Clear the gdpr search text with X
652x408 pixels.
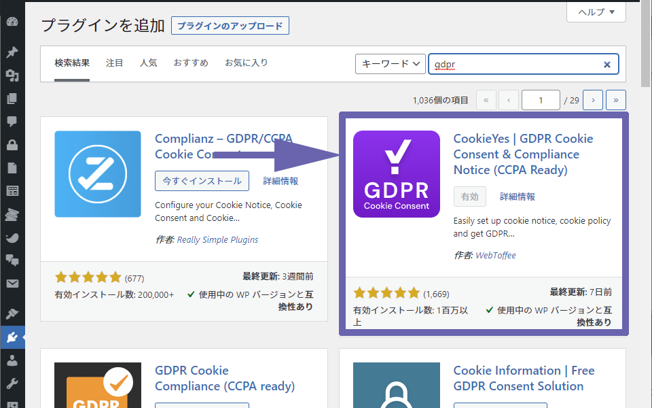pos(607,65)
